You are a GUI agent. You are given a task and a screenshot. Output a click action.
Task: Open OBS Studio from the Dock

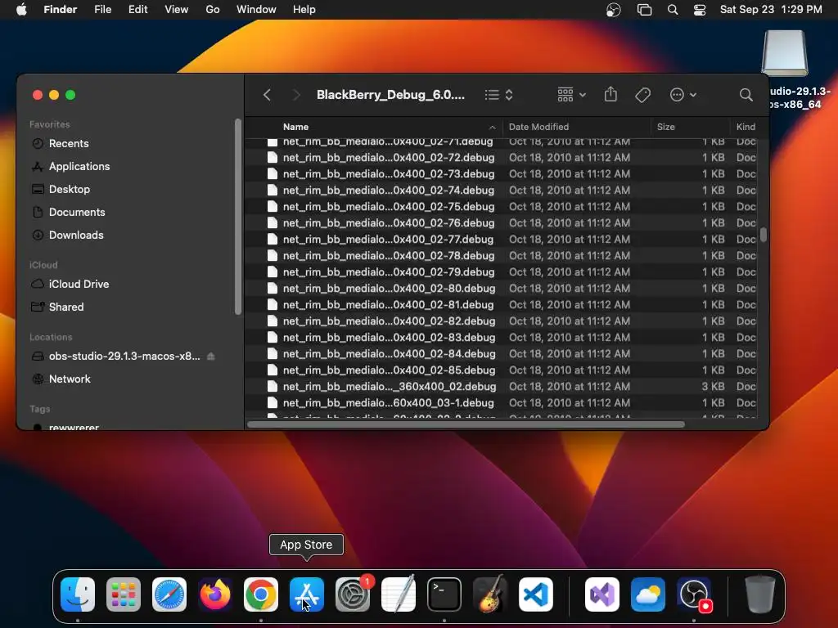(694, 594)
